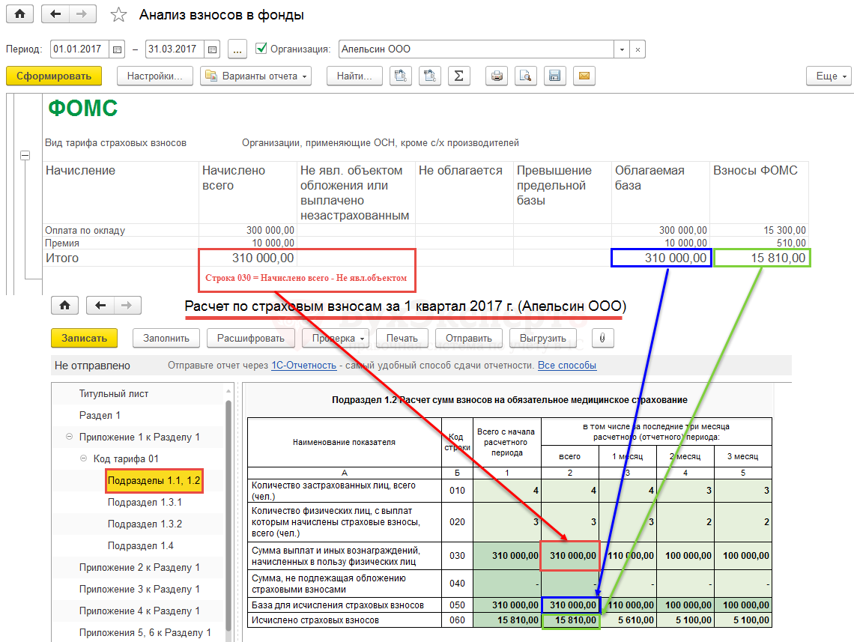Collapse the ФОМС report group minus box

click(x=25, y=155)
